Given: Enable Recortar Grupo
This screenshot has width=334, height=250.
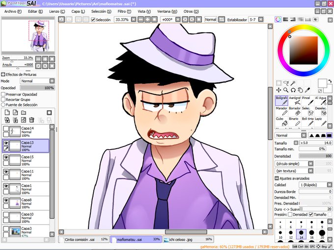Looking at the screenshot, I should pos(3,100).
